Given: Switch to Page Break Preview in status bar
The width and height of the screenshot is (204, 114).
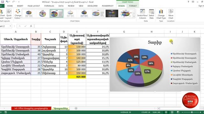Looking at the screenshot, I should point(178,112).
